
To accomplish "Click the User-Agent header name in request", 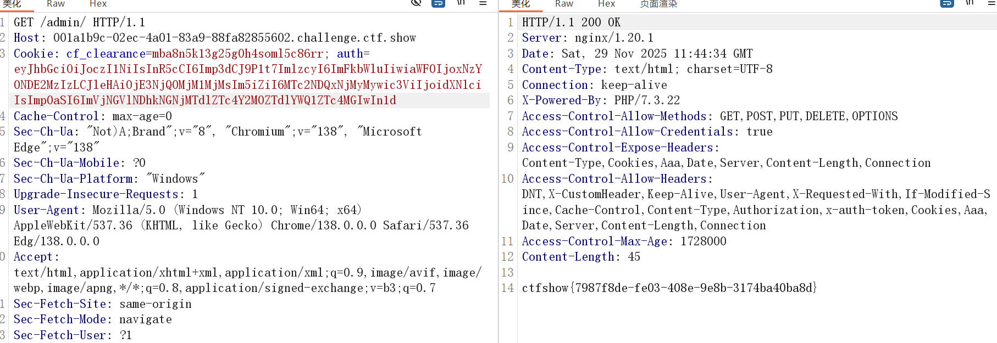I will pos(46,210).
